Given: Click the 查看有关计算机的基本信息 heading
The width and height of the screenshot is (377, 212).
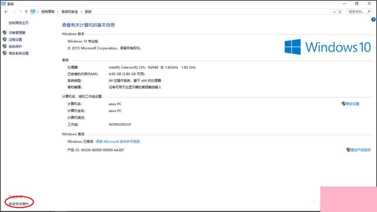Looking at the screenshot, I should click(x=88, y=25).
